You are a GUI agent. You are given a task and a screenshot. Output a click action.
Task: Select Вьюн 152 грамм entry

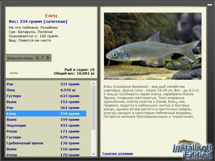(x=46, y=102)
